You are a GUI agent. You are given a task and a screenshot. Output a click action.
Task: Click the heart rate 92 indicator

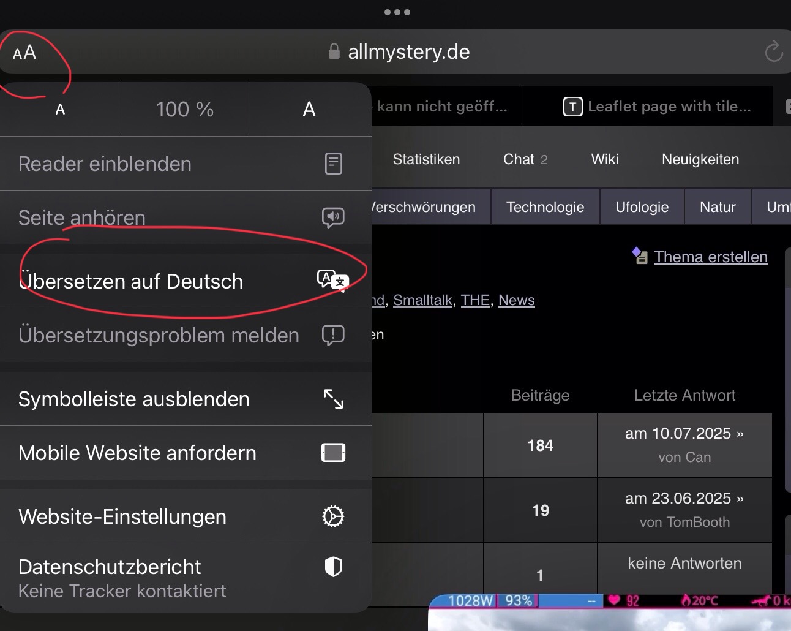[623, 601]
